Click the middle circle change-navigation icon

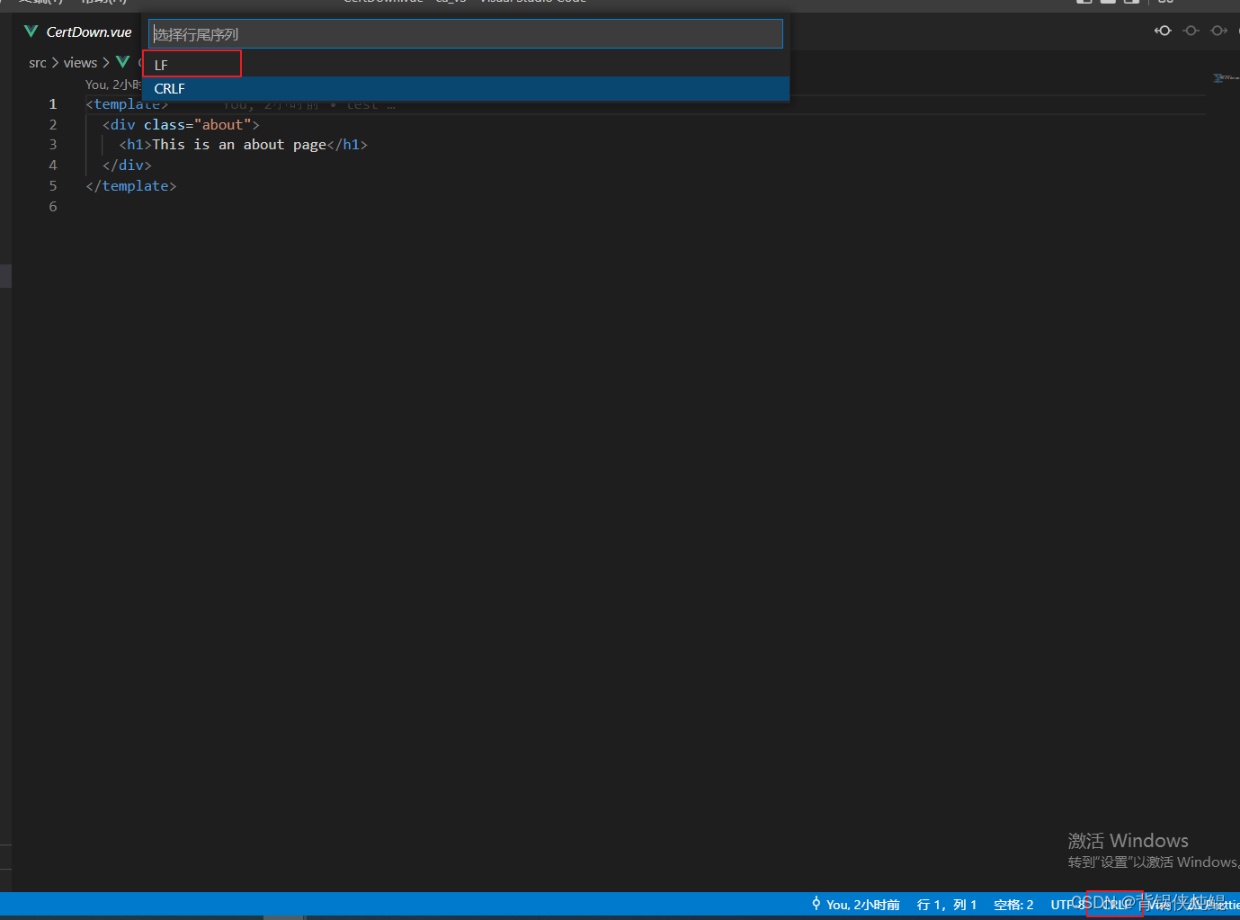pyautogui.click(x=1191, y=30)
